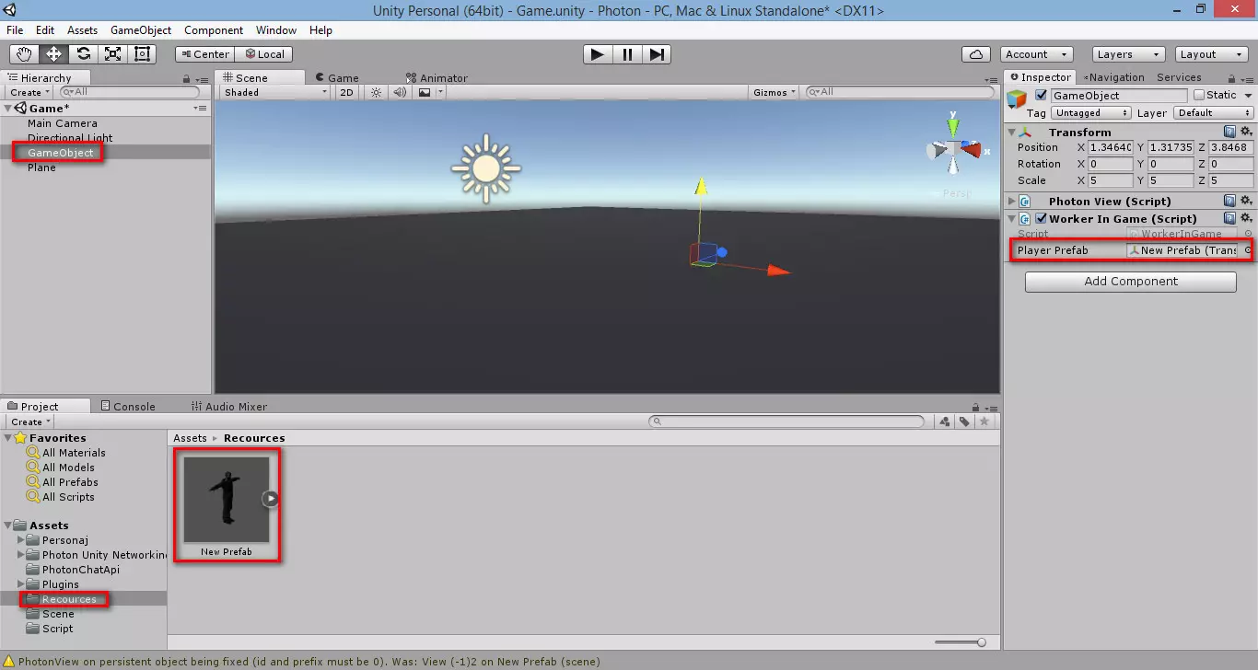Disable the Worker In Game script checkbox
The width and height of the screenshot is (1258, 670).
click(x=1041, y=219)
